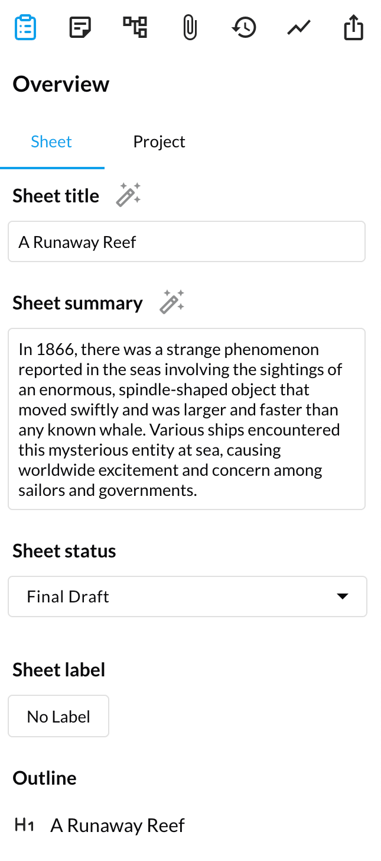Open the version history clock icon

(x=244, y=28)
